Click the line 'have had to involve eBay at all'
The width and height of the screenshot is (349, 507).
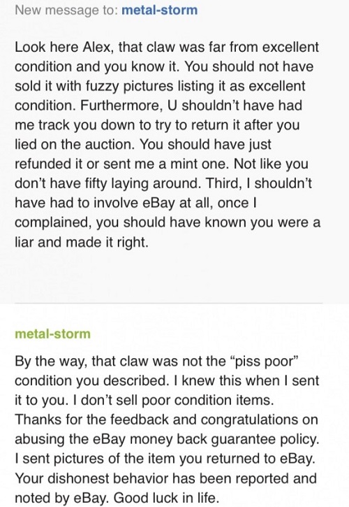(135, 203)
